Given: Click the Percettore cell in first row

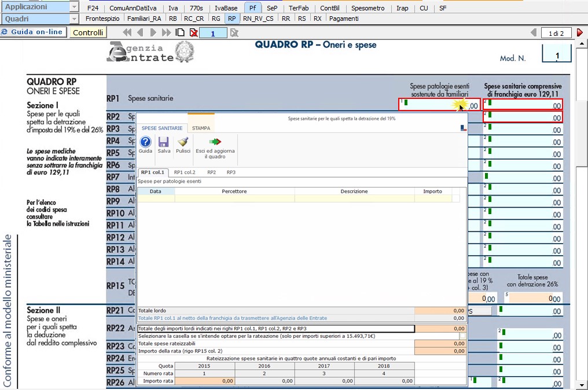Looking at the screenshot, I should coord(234,198).
